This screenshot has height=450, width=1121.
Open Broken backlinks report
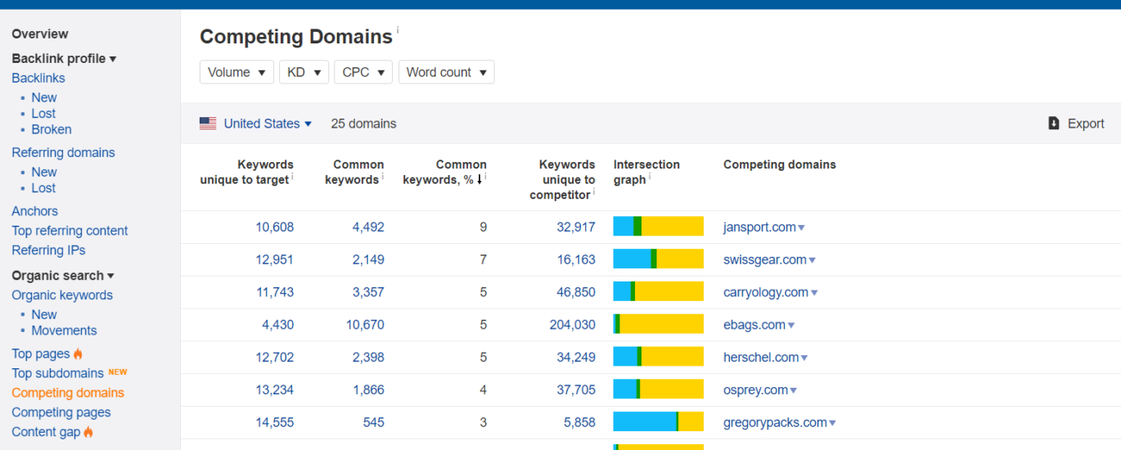(x=52, y=129)
